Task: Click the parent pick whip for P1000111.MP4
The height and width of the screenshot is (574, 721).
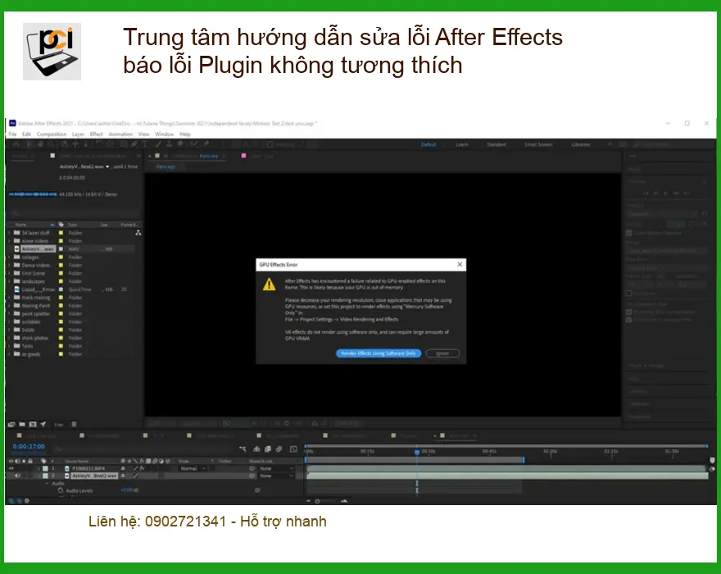Action: click(252, 468)
